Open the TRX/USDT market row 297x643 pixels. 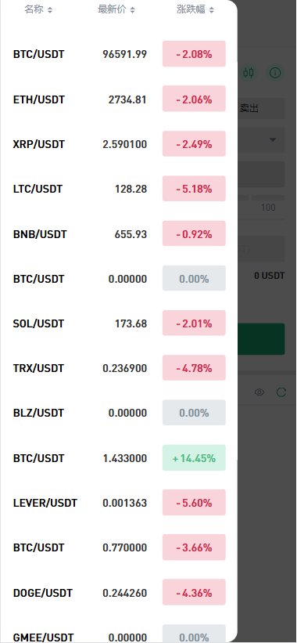119,368
